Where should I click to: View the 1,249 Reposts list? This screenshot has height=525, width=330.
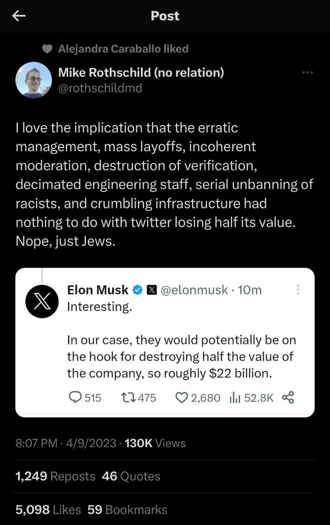(x=55, y=476)
